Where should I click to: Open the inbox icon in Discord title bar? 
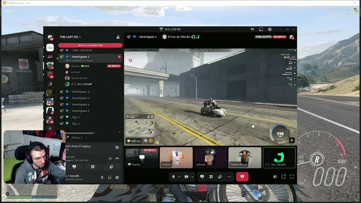(x=261, y=29)
